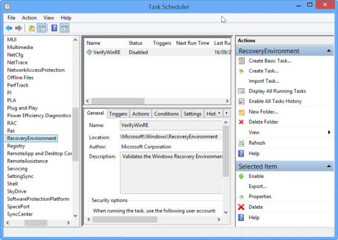
Task: Click the Create Task icon
Action: click(x=242, y=71)
